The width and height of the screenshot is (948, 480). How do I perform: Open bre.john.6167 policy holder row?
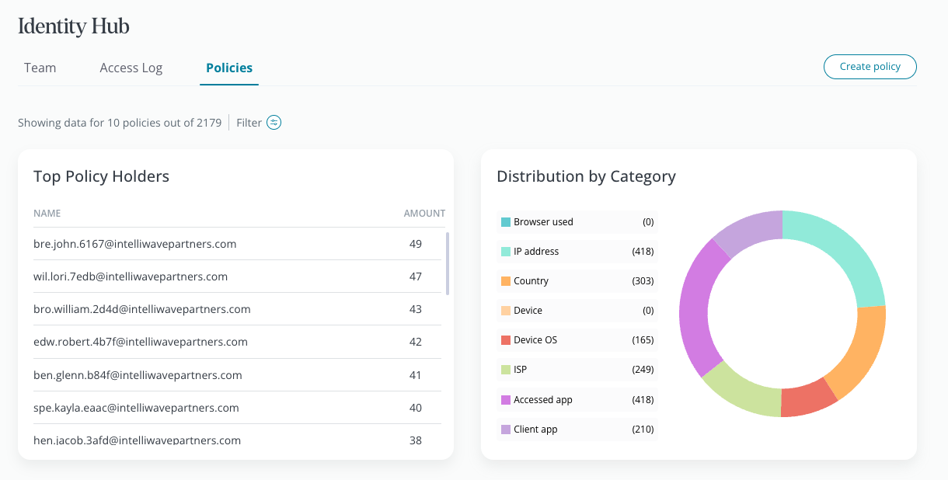pos(135,244)
